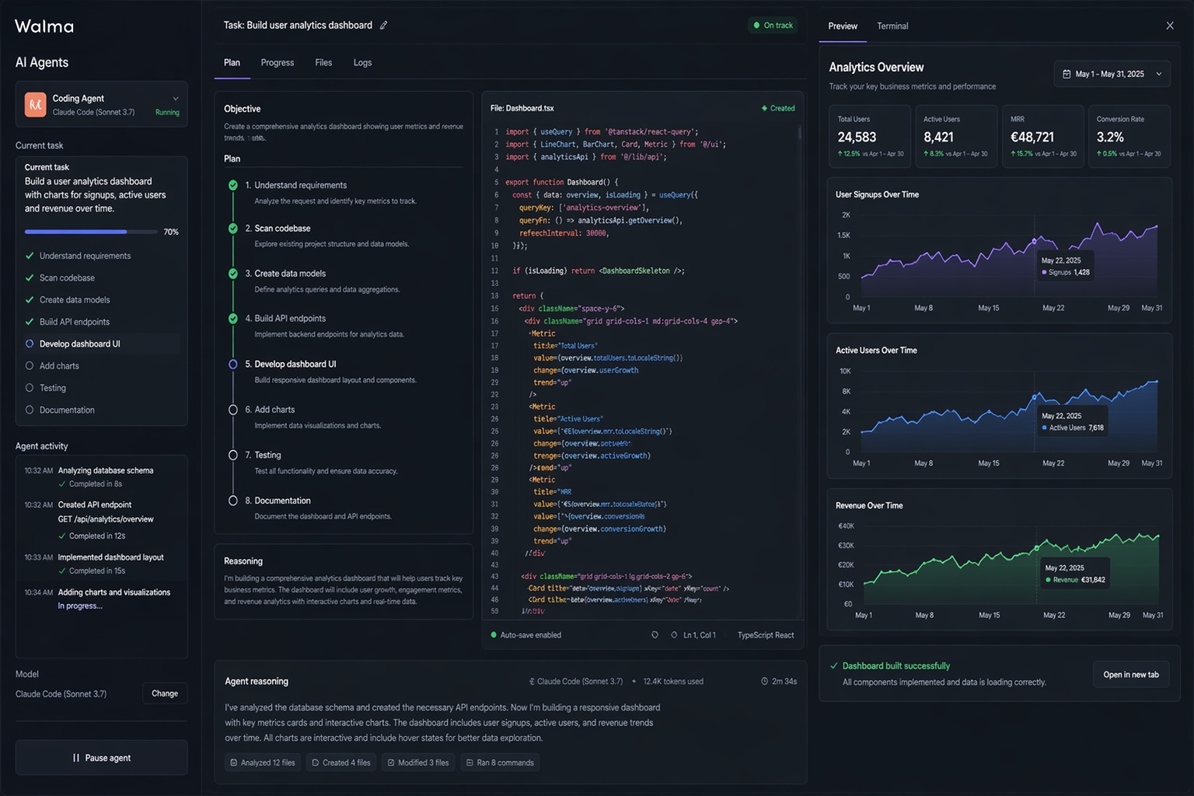Image resolution: width=1194 pixels, height=796 pixels.
Task: Click the 70% task progress bar
Action: (x=91, y=232)
